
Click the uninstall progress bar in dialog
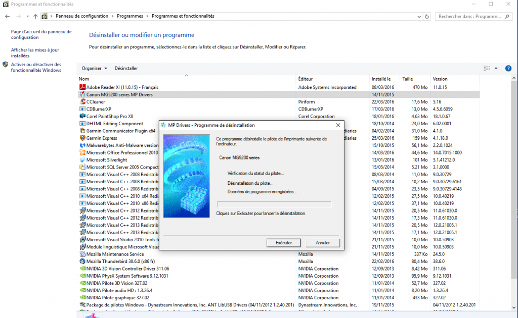point(274,204)
